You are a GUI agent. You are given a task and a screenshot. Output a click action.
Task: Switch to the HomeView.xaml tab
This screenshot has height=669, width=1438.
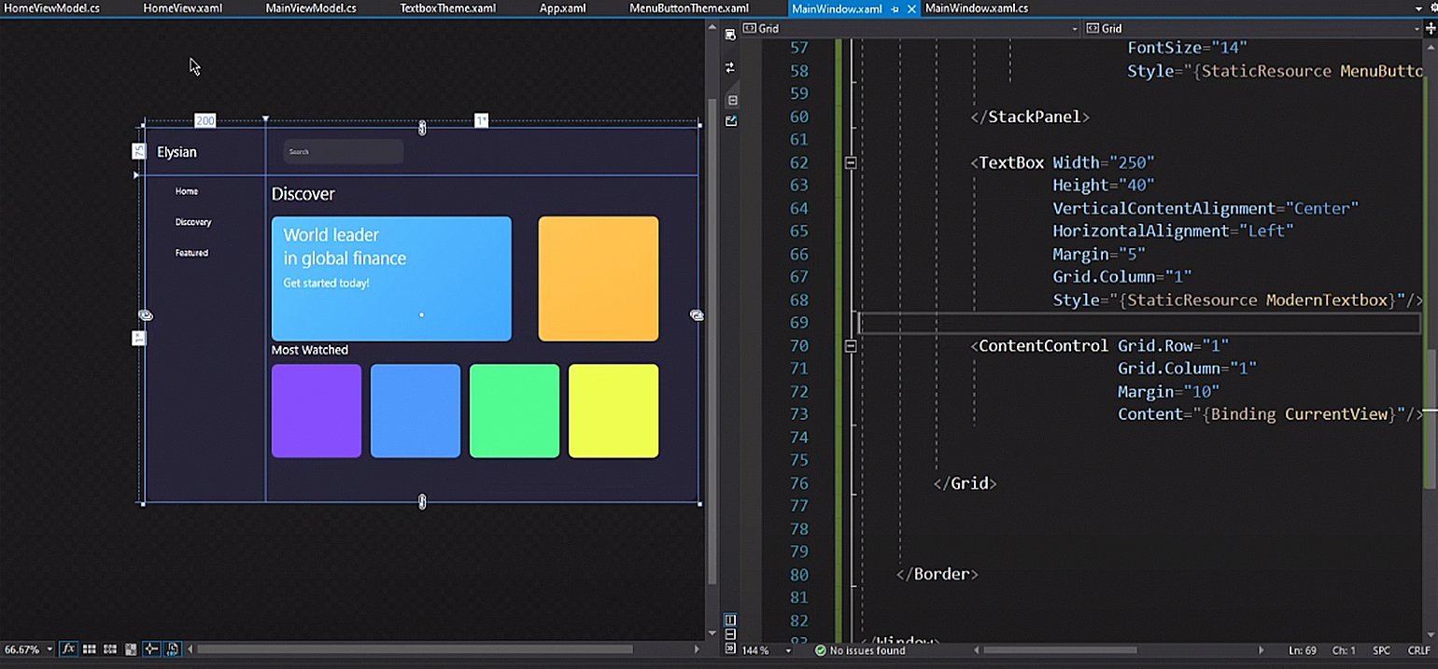[x=182, y=8]
